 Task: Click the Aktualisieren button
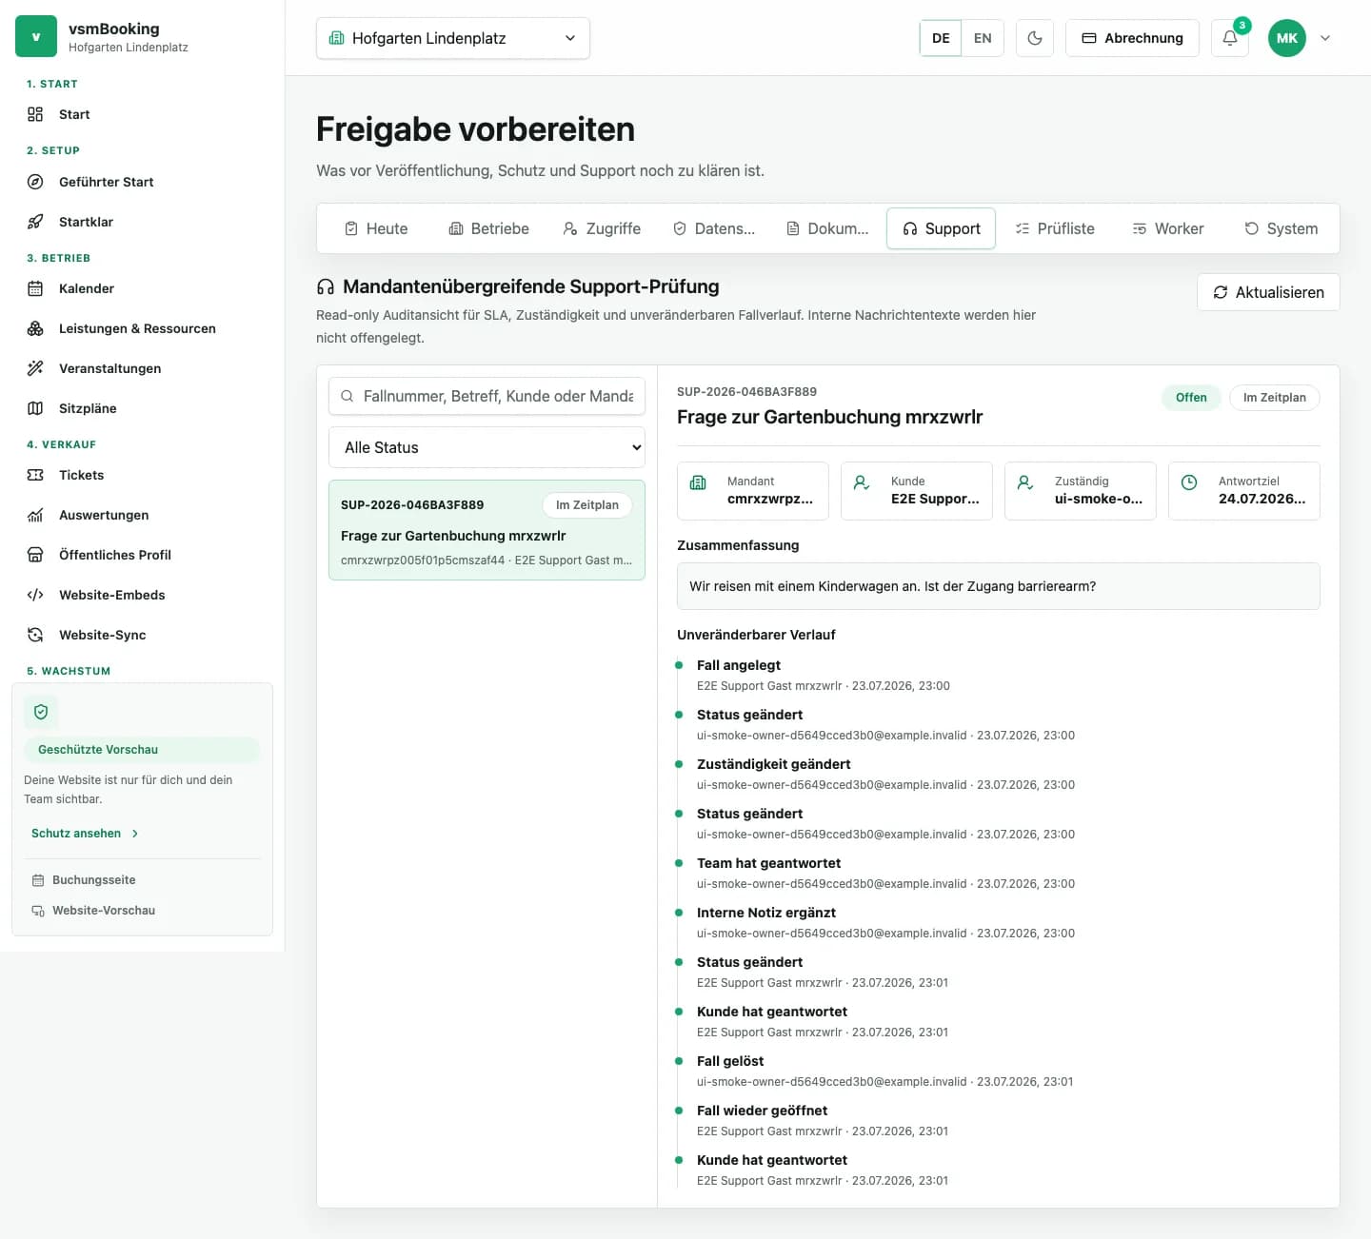[x=1268, y=292]
